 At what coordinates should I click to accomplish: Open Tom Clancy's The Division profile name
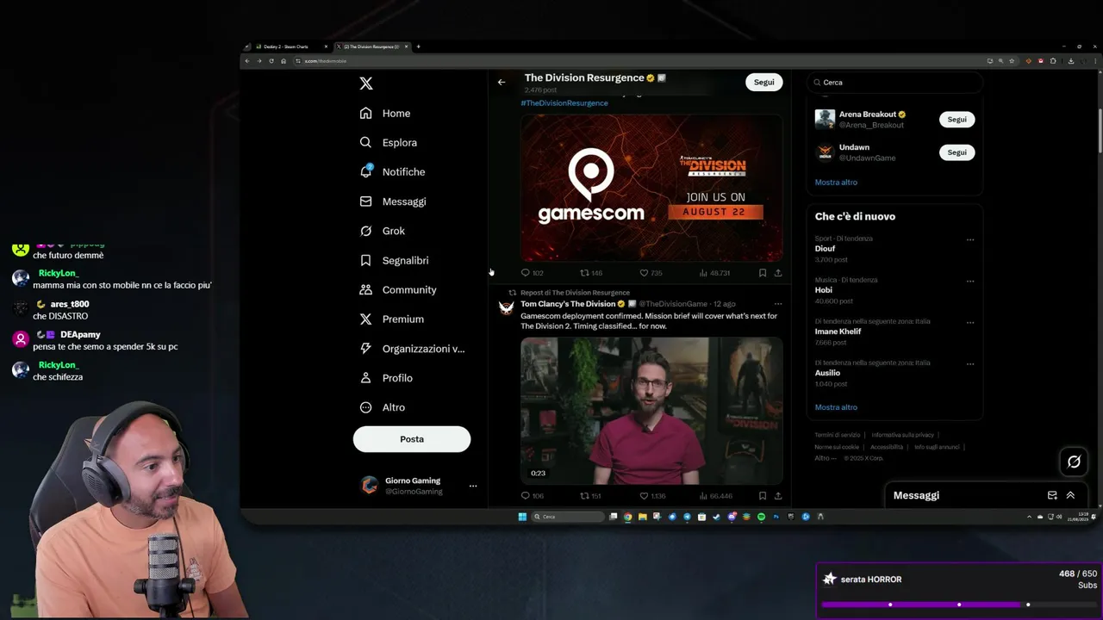[x=568, y=304]
